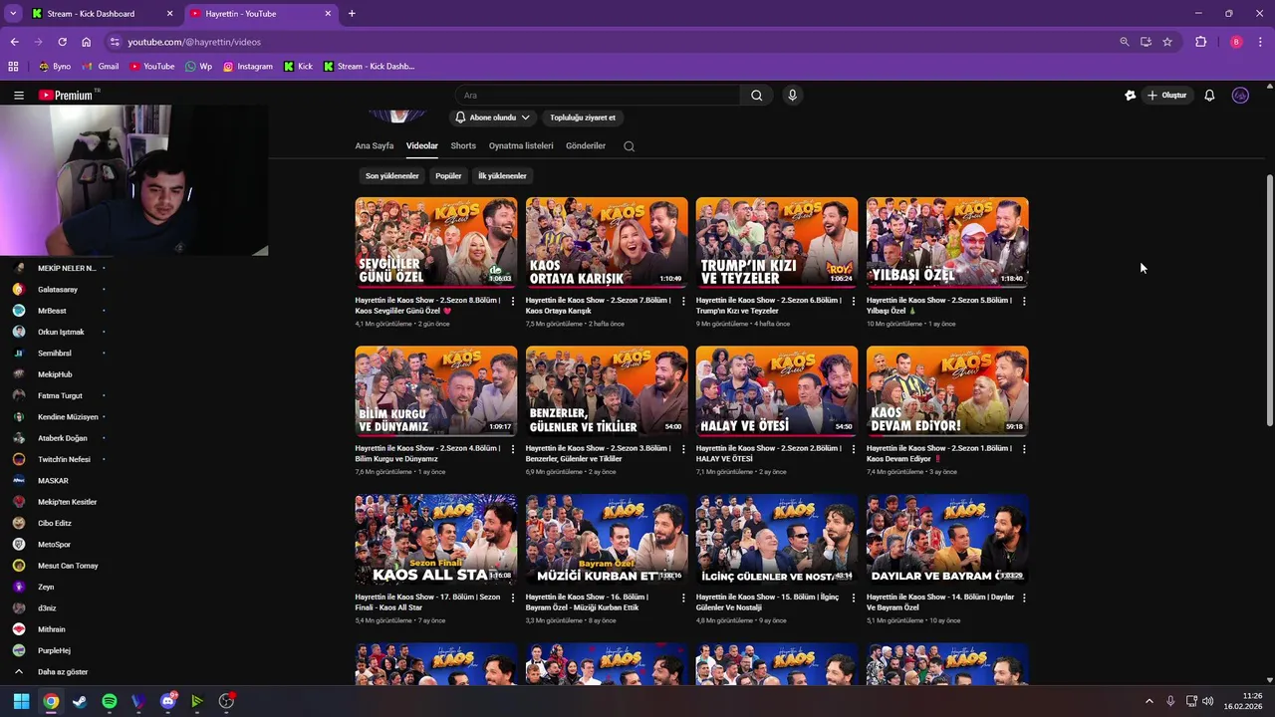Open Orkun Işıtmak subscription channel
This screenshot has height=717, width=1275.
[x=60, y=333]
